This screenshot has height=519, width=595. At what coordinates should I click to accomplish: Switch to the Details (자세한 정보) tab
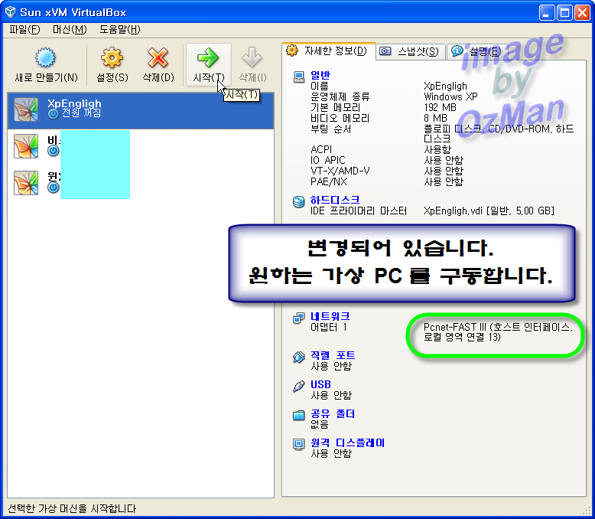pyautogui.click(x=329, y=51)
